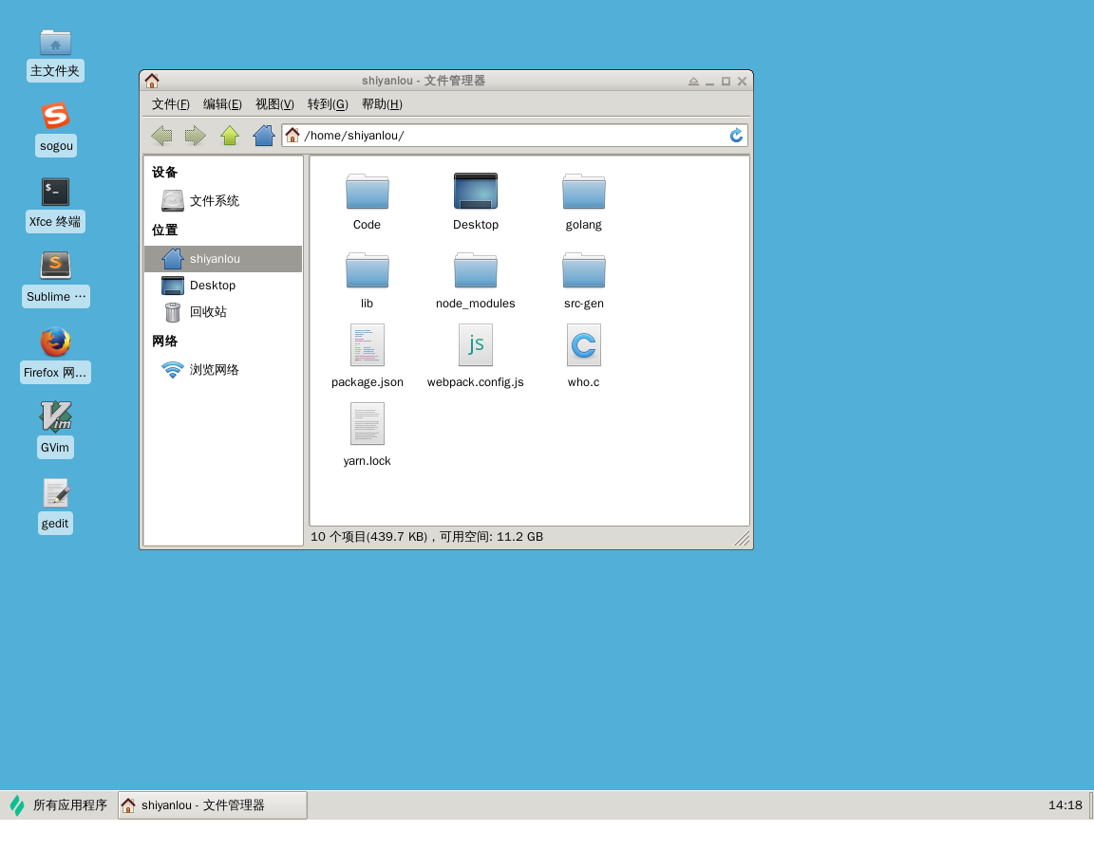Open the Xfce 终端 desktop shortcut
The width and height of the screenshot is (1094, 850).
55,192
